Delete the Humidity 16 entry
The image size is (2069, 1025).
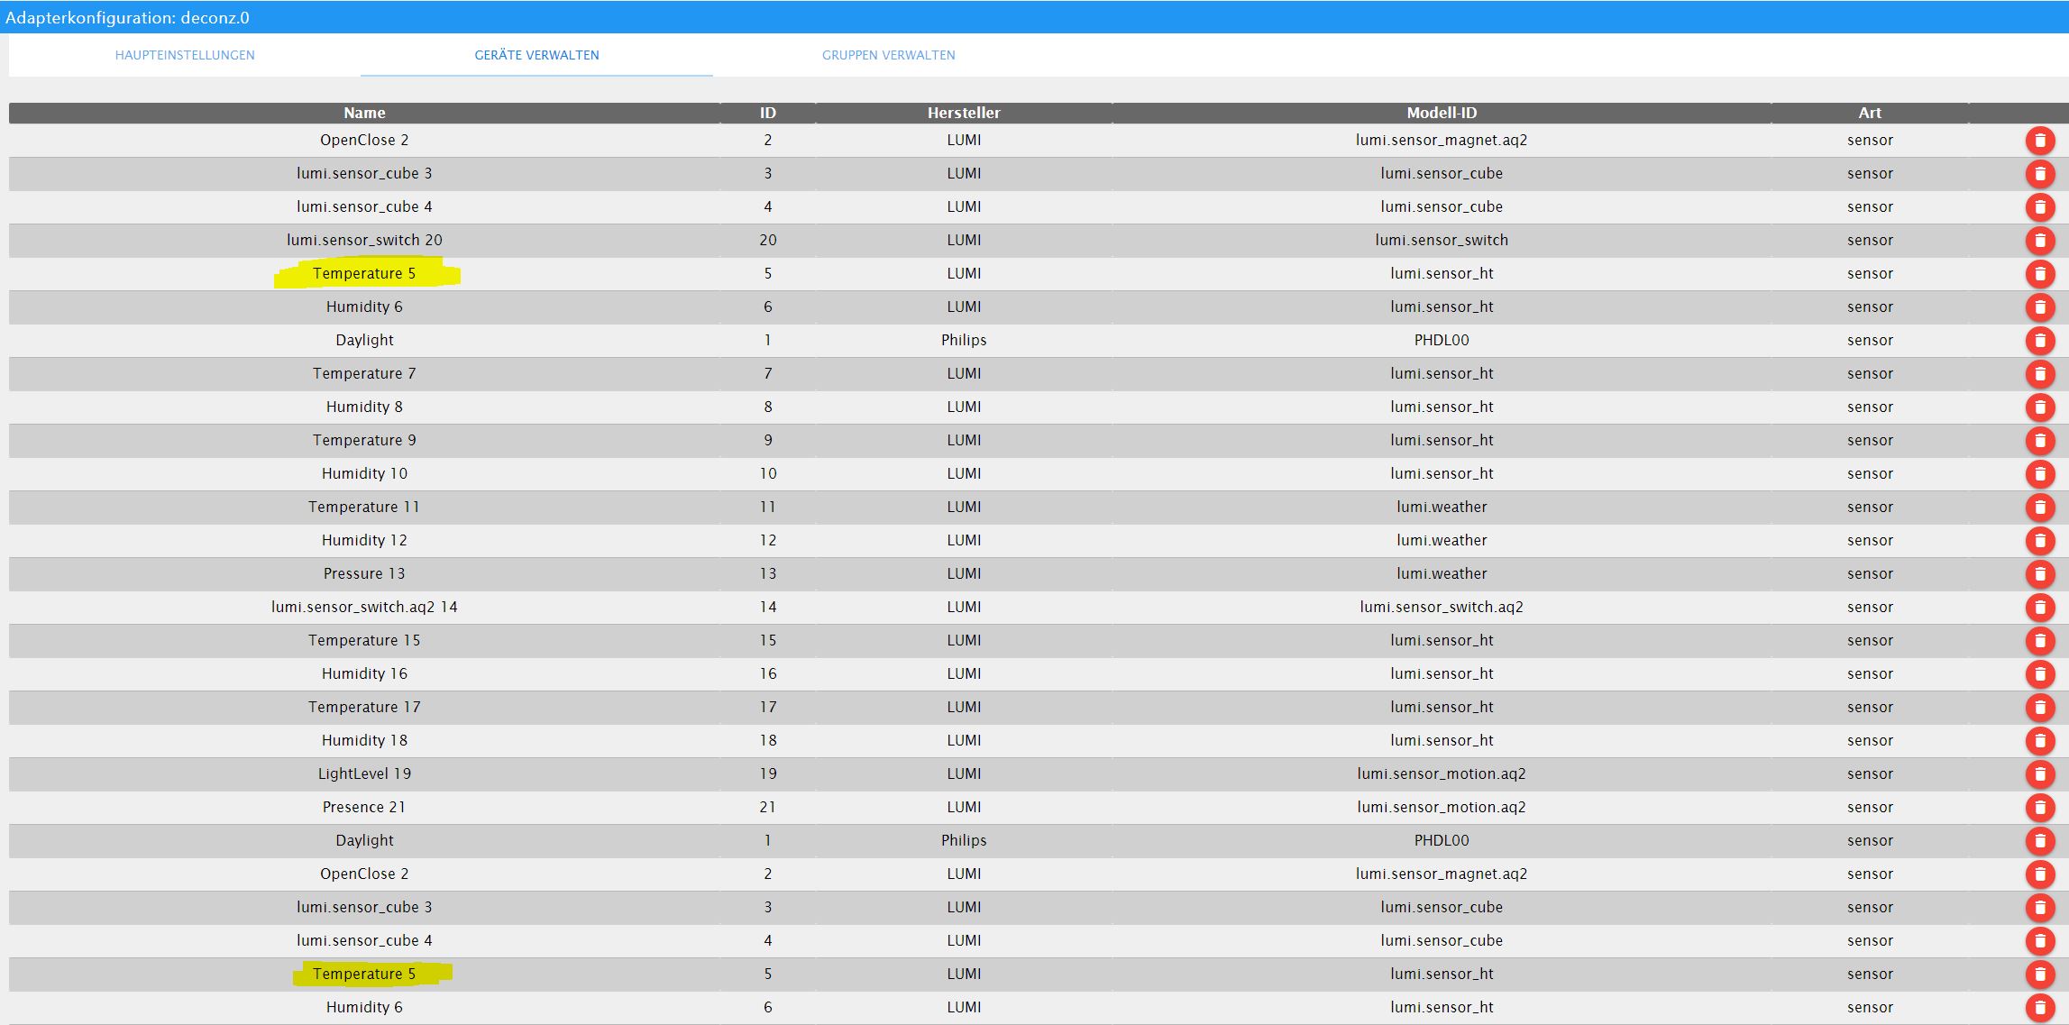pos(2039,674)
